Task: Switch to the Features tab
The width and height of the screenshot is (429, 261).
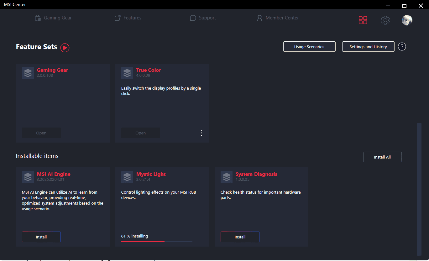Action: pos(128,18)
